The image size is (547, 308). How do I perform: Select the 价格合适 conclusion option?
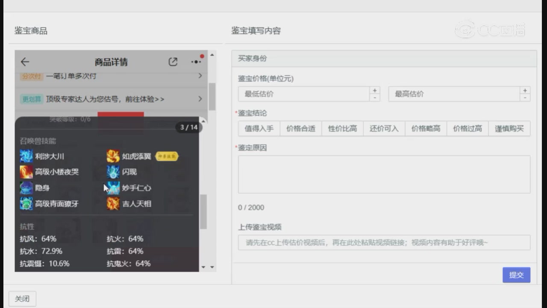click(301, 128)
